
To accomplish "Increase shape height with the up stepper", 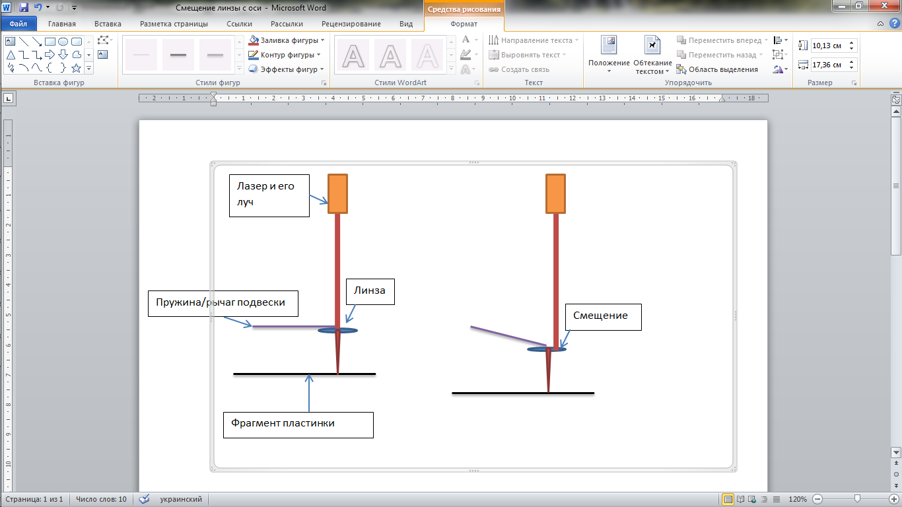I will 851,43.
